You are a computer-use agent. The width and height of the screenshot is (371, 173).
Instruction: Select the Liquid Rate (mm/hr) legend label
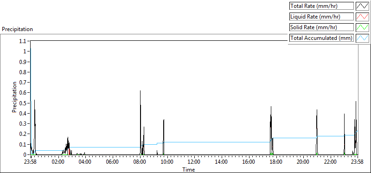(321, 17)
